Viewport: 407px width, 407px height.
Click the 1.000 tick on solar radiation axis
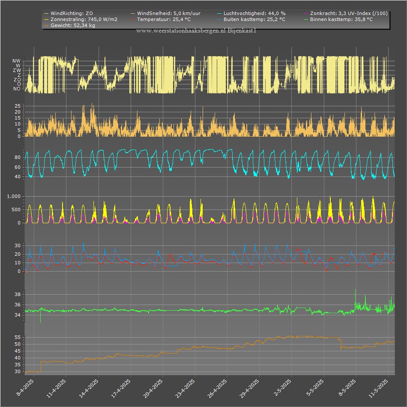pos(14,197)
